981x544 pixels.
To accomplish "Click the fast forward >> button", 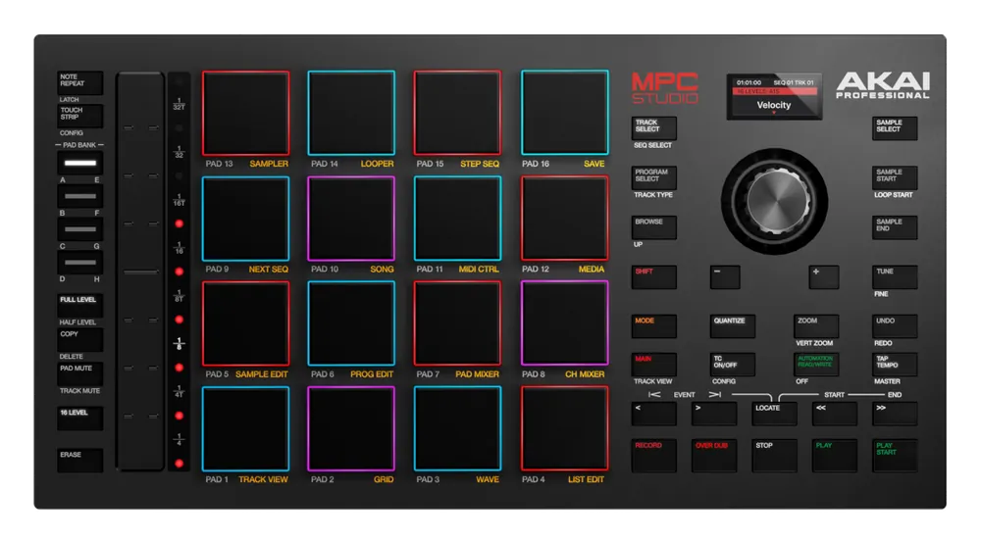I will pyautogui.click(x=895, y=414).
